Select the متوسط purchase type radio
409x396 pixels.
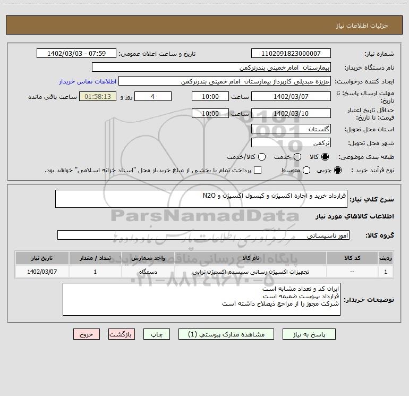click(x=306, y=170)
